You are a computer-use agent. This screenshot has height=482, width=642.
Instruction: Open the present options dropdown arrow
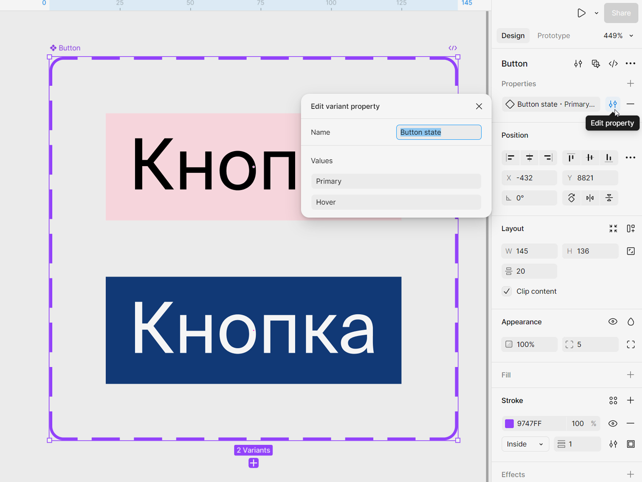coord(597,13)
